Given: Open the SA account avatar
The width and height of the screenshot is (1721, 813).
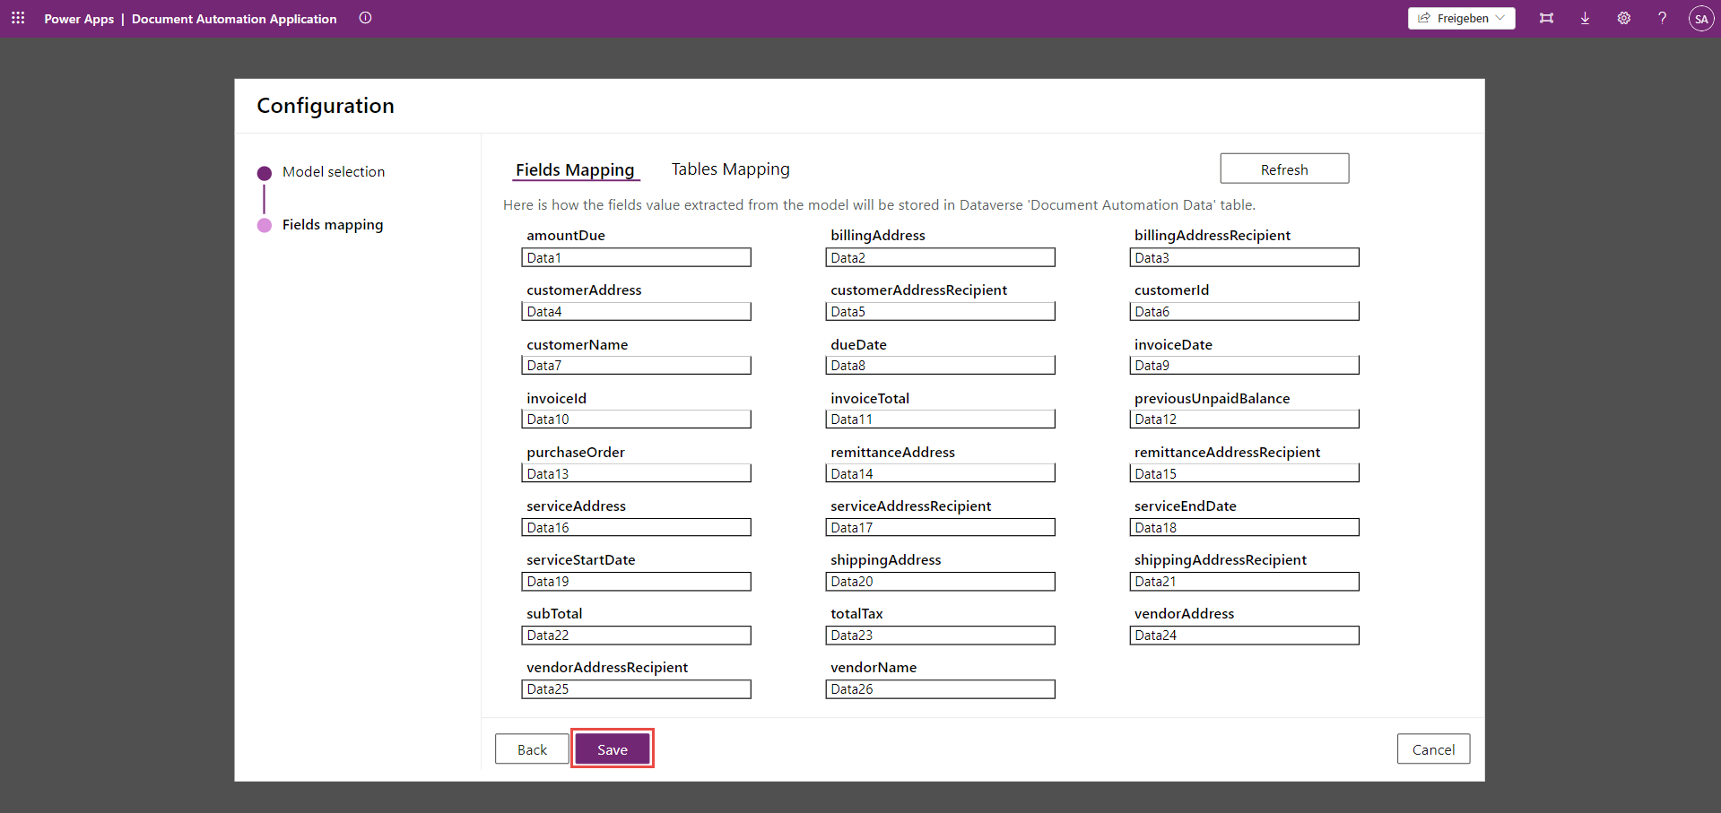Looking at the screenshot, I should 1700,19.
